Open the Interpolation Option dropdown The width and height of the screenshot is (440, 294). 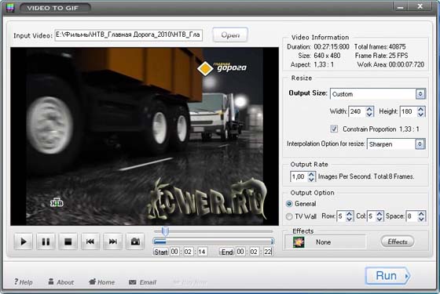pyautogui.click(x=420, y=144)
